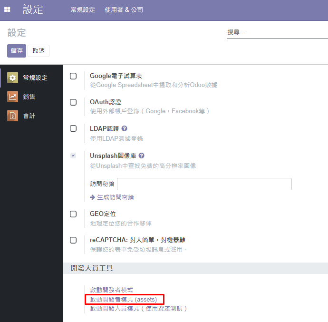328x322 pixels.
Task: Click the 會計 document icon in sidebar
Action: tap(12, 116)
